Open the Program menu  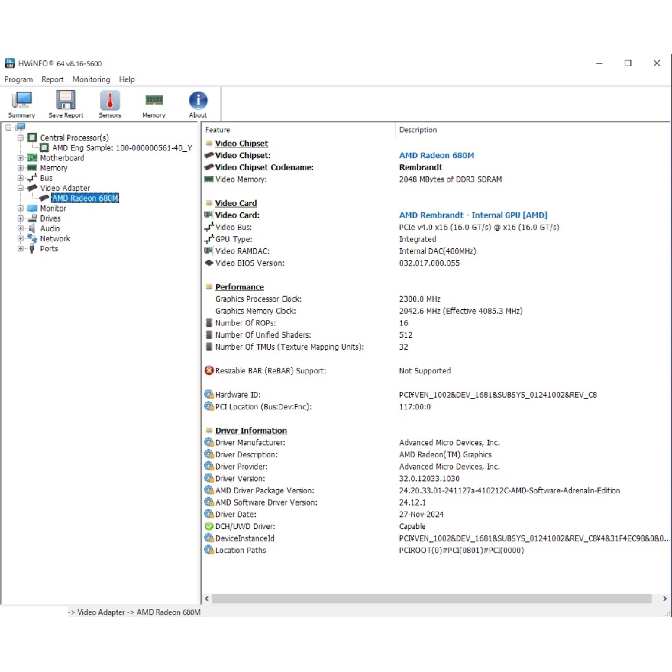19,79
